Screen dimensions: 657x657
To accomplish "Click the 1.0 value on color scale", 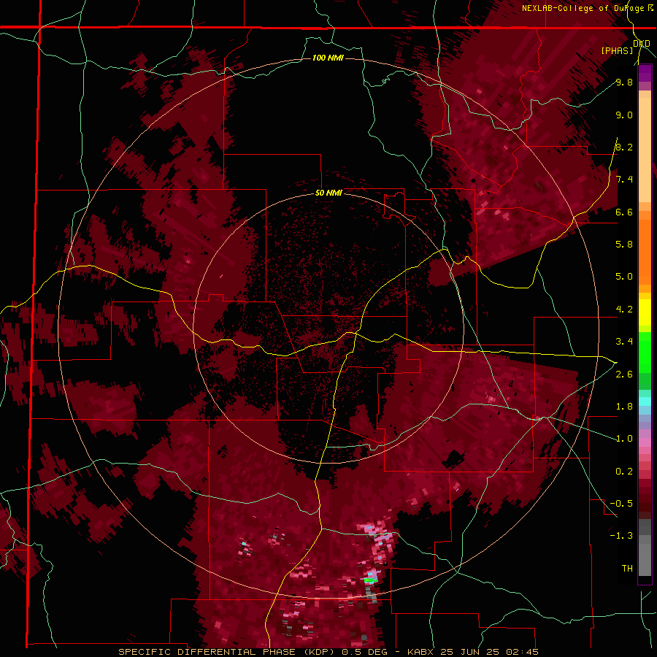I will (624, 439).
